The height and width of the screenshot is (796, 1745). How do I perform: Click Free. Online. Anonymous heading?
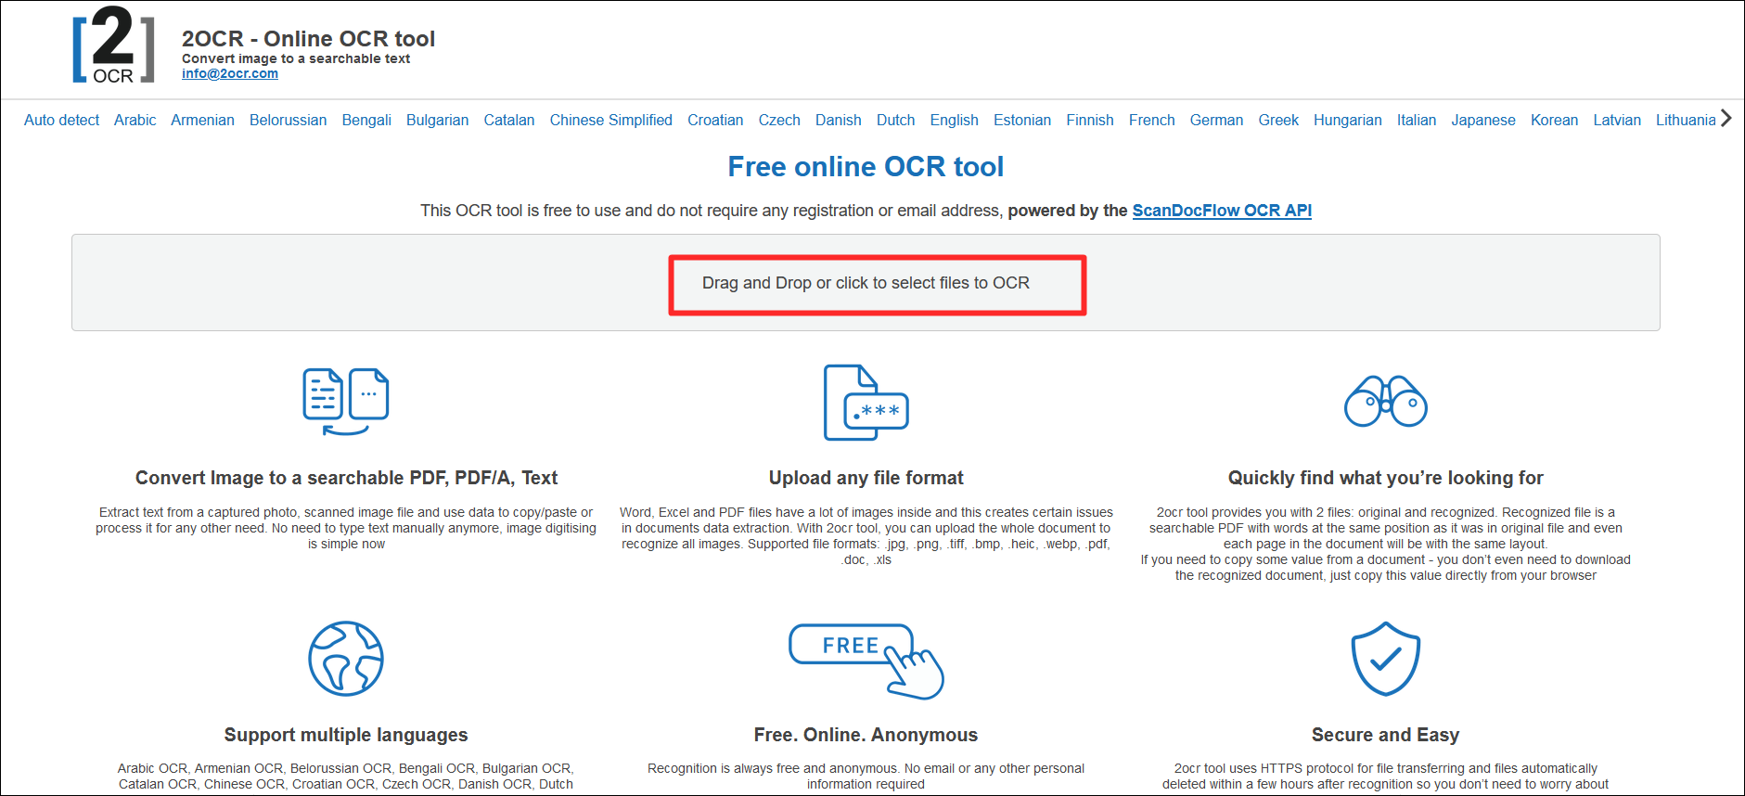(x=866, y=735)
